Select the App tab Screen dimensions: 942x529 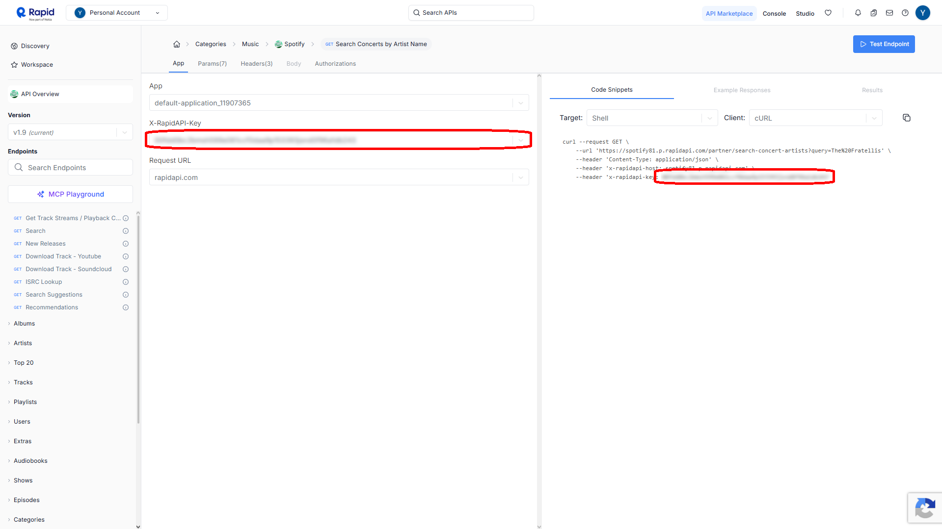[178, 63]
